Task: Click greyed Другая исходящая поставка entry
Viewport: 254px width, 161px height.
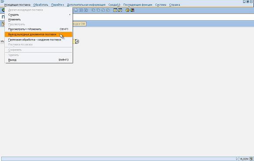Action: click(x=39, y=10)
